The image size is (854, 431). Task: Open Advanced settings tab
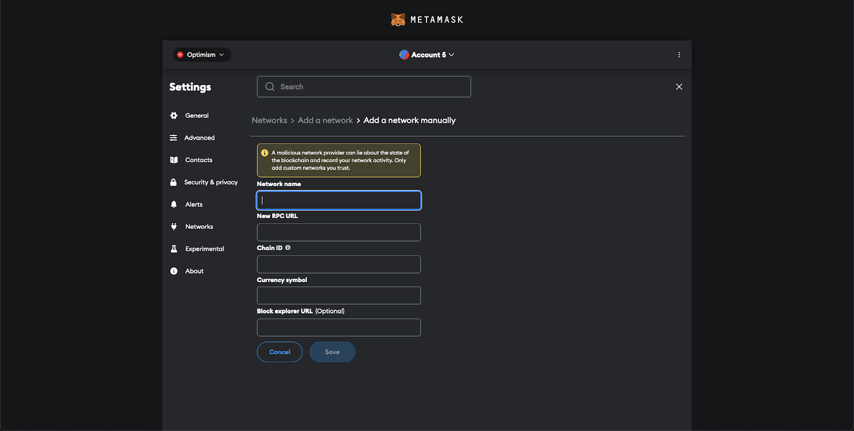[200, 138]
